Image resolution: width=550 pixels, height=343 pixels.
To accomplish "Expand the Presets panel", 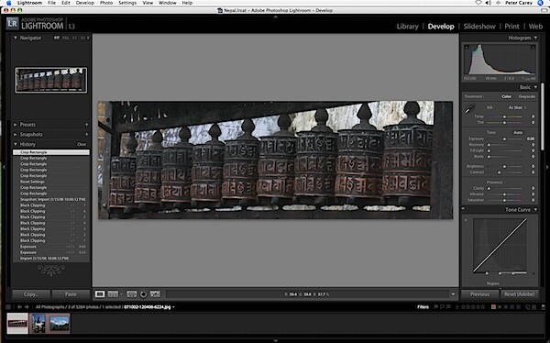I will pos(16,125).
